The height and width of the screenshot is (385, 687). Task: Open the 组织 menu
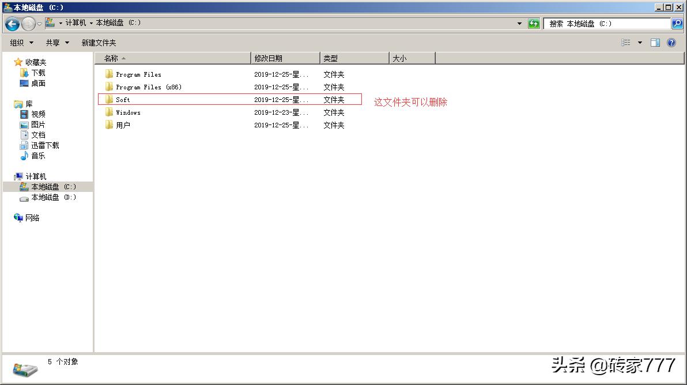(x=21, y=43)
